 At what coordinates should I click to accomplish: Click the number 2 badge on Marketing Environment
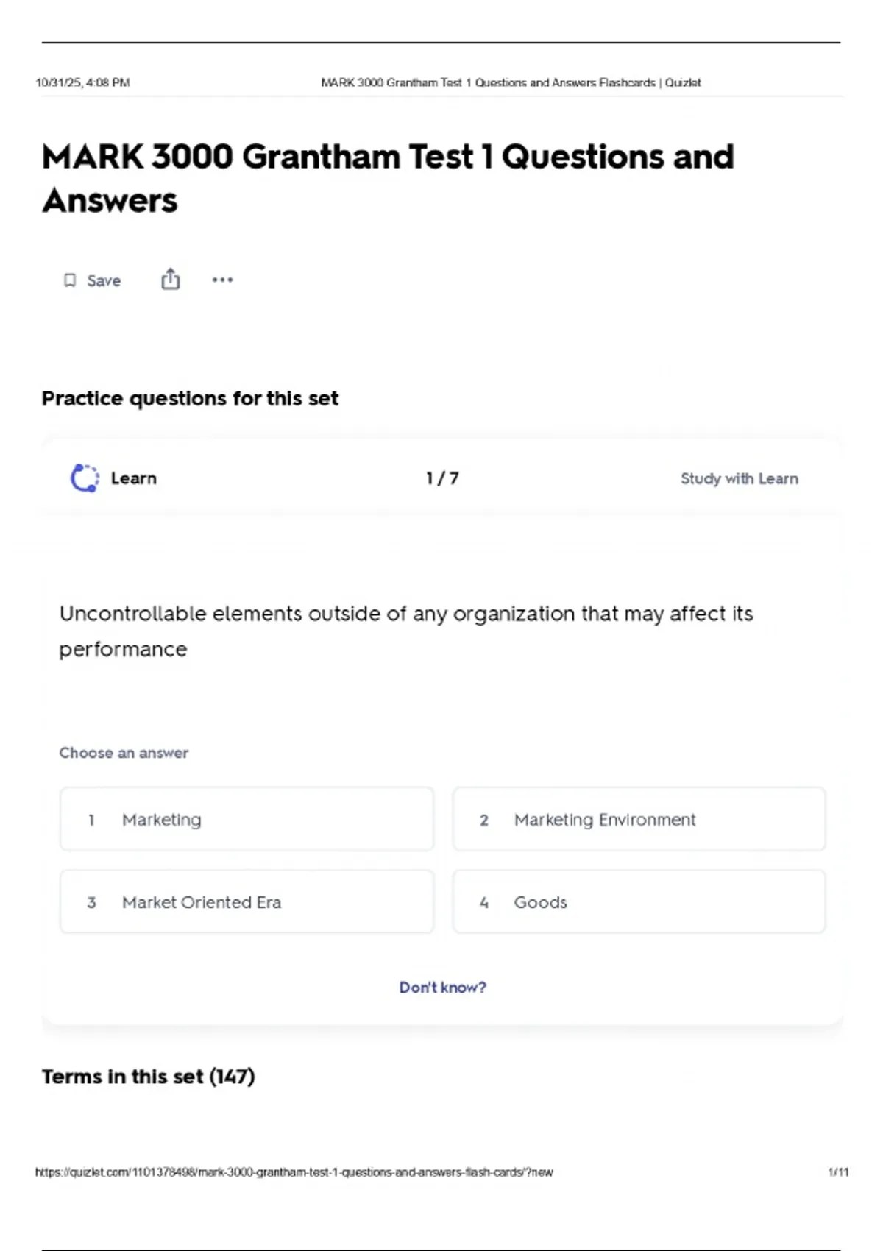click(484, 820)
